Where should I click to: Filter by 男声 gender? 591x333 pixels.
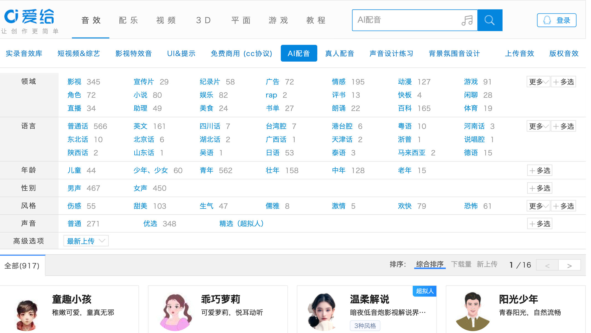74,188
